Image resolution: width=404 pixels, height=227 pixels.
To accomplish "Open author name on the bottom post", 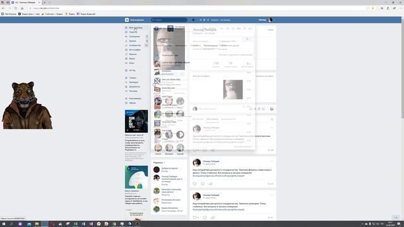I will tap(211, 195).
